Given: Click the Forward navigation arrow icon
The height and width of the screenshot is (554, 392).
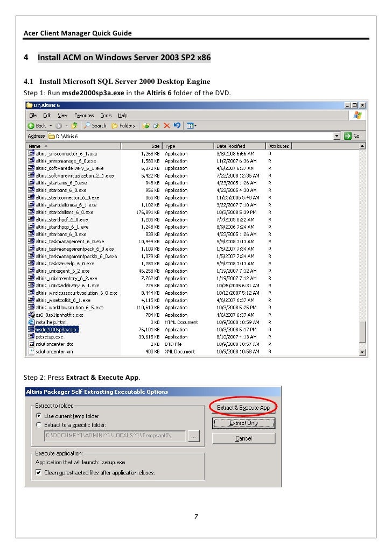Looking at the screenshot, I should click(58, 126).
